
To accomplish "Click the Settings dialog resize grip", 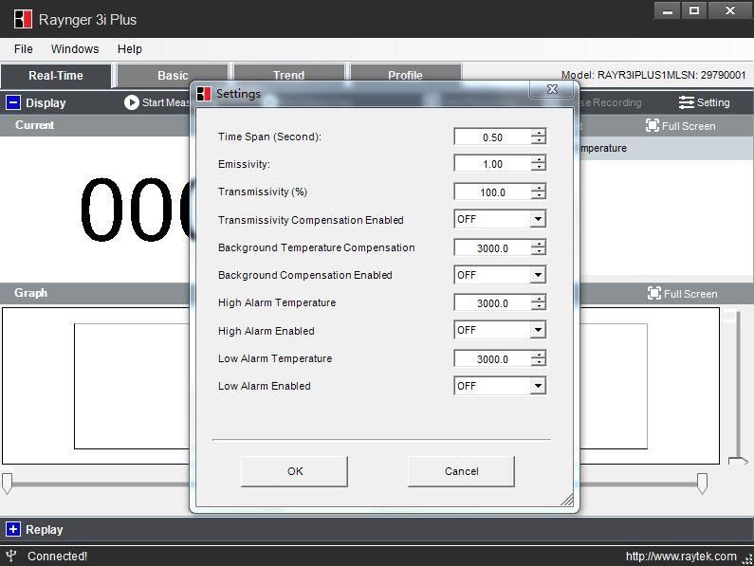I will [x=567, y=500].
